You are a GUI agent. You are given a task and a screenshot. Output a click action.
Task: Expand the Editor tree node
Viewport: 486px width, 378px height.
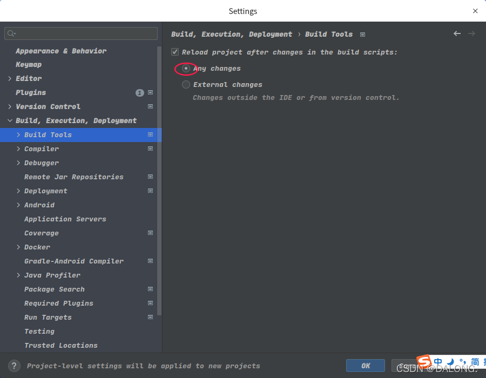coord(10,78)
